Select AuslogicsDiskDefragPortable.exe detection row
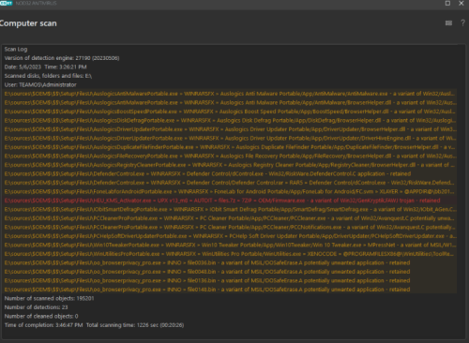Screen dimensions: 469x343 pyautogui.click(x=230, y=120)
